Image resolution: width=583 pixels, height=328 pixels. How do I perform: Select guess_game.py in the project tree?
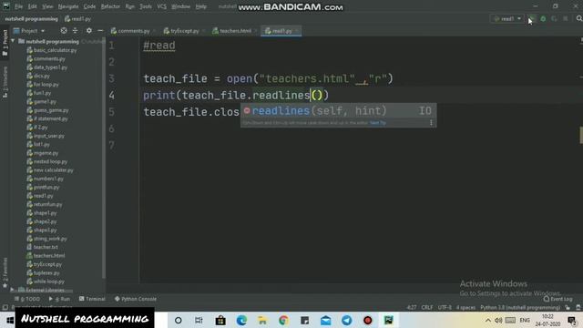tap(47, 110)
